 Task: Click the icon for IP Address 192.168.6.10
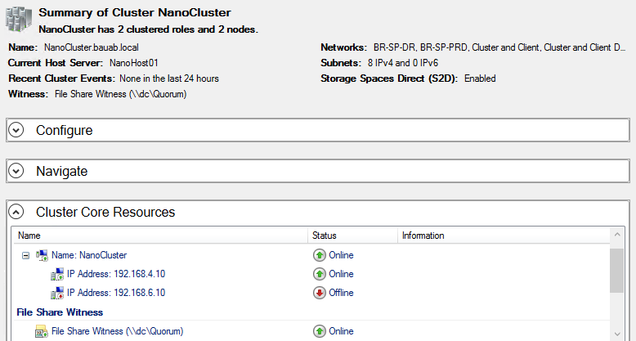tap(57, 293)
